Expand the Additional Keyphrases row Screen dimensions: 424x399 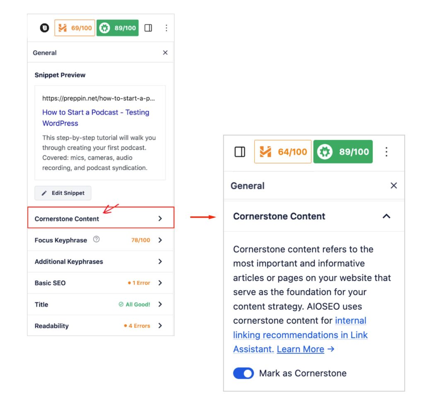click(x=101, y=262)
